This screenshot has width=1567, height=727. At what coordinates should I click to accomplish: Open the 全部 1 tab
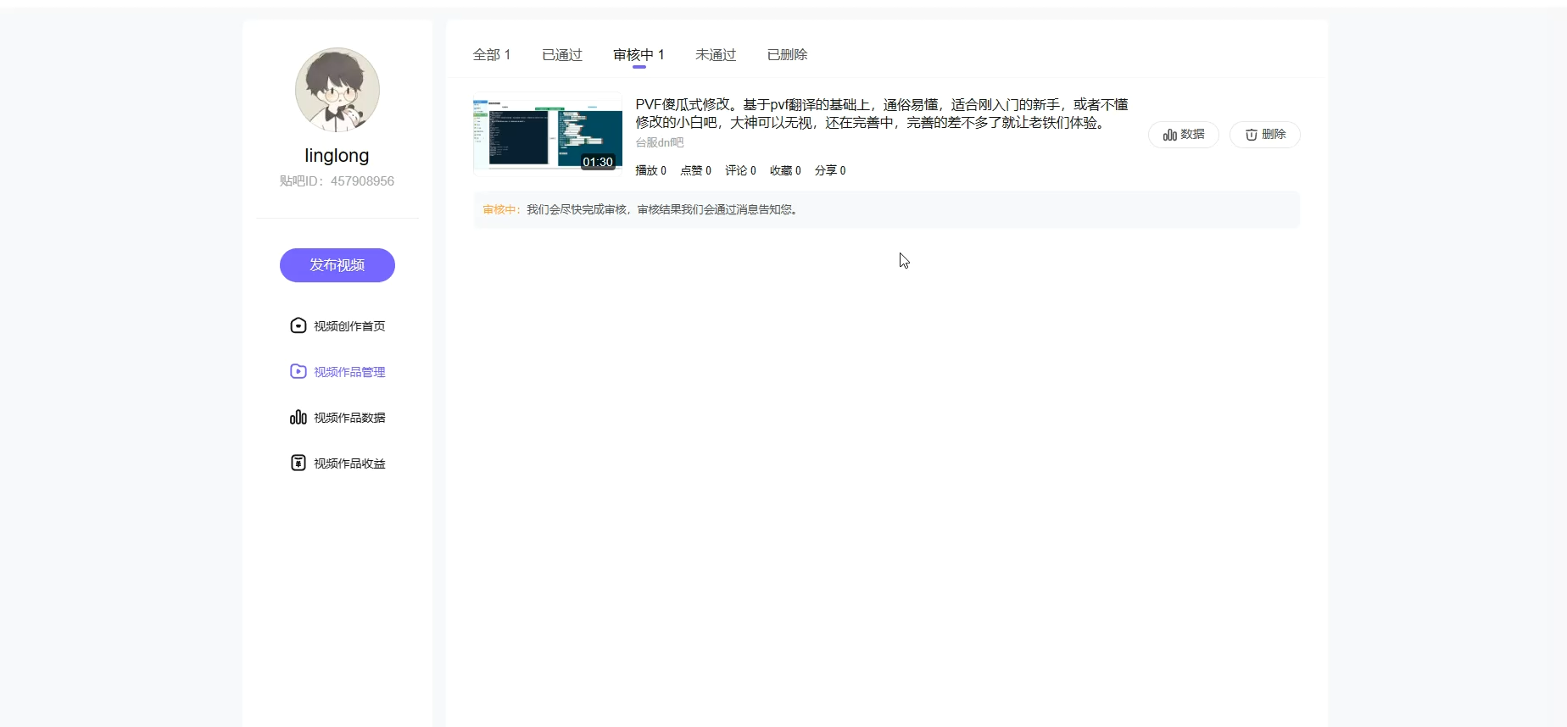pyautogui.click(x=492, y=55)
